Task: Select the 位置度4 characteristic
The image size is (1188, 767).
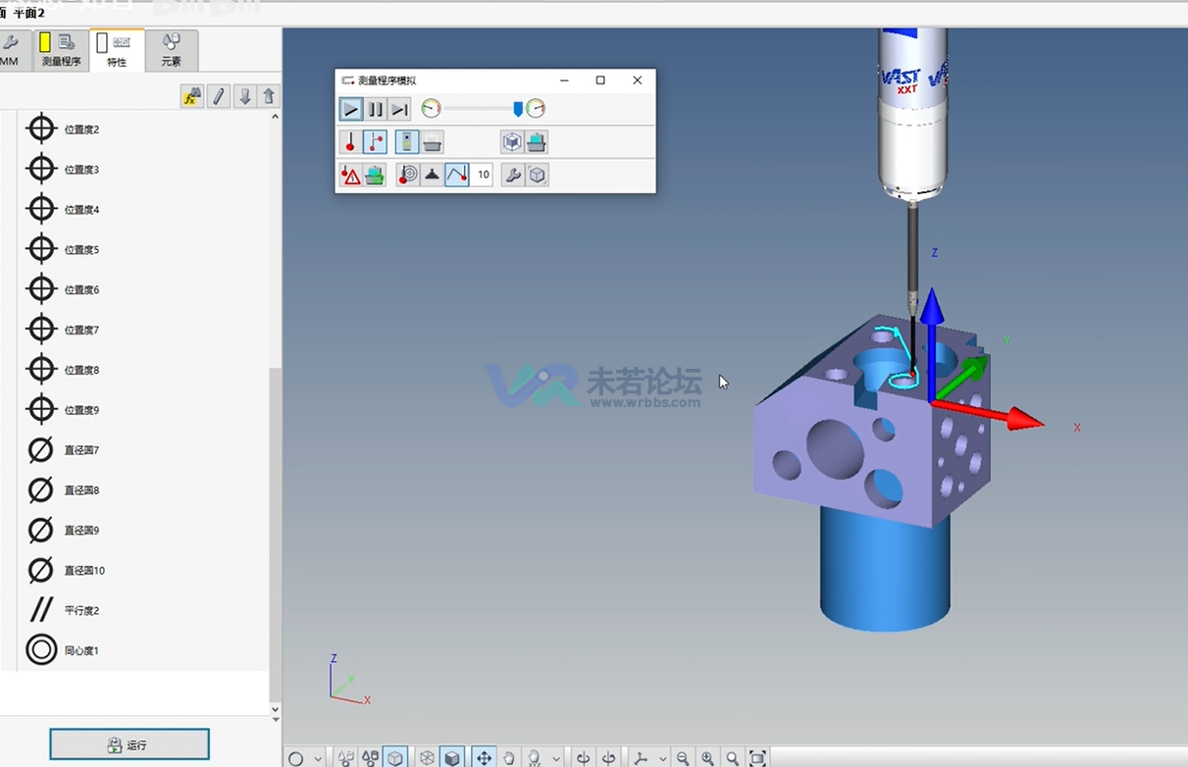Action: tap(63, 210)
